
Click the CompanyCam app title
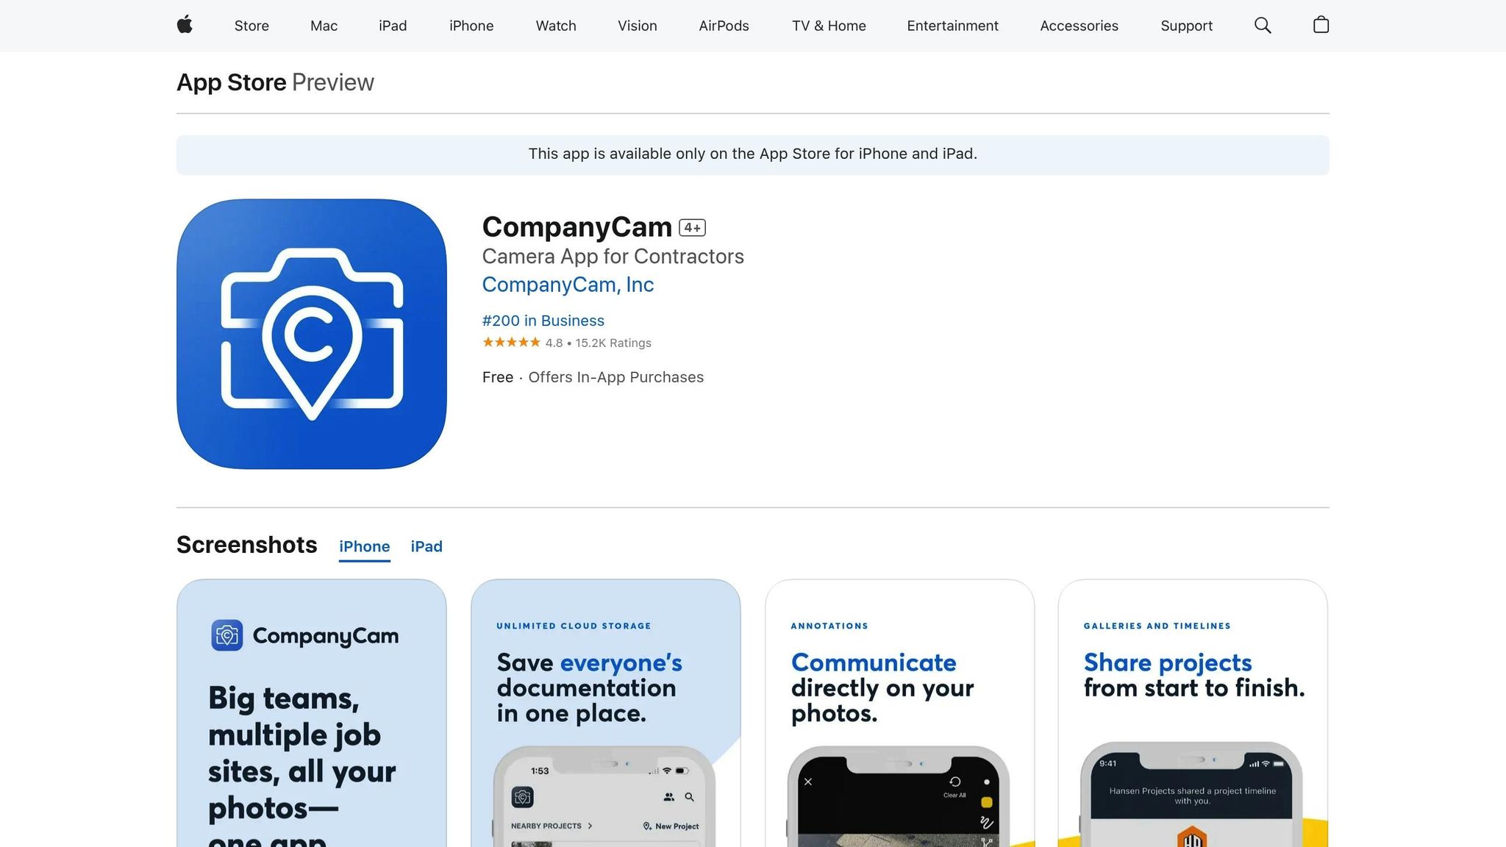pyautogui.click(x=577, y=227)
